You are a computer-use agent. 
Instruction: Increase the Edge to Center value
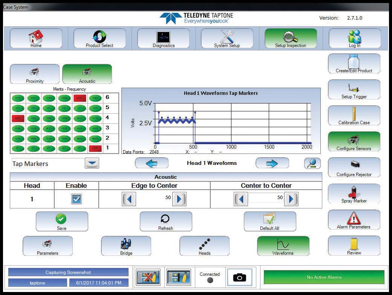coord(179,199)
